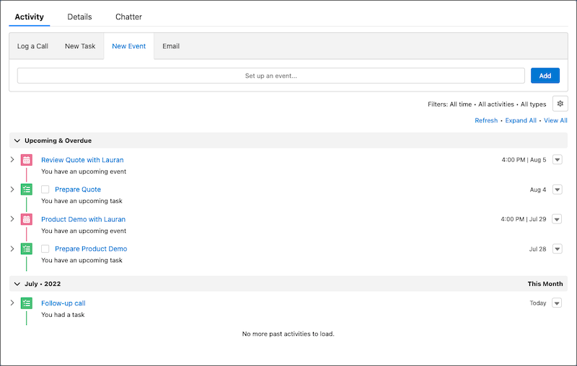Open the timeline filter settings gear
This screenshot has width=577, height=366.
pyautogui.click(x=560, y=104)
